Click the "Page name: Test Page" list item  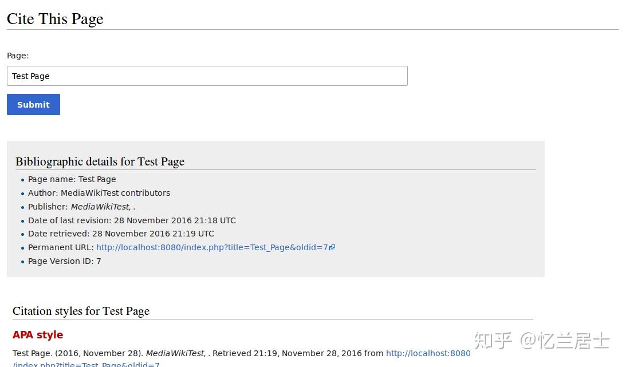pos(72,179)
